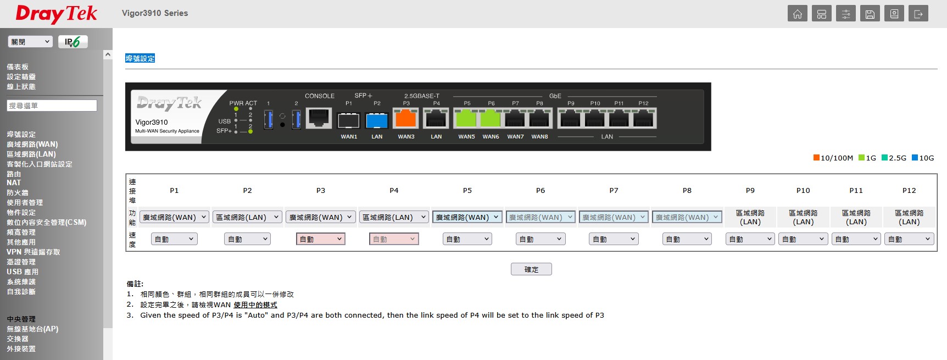The height and width of the screenshot is (360, 947).
Task: Click the orange P3 port on router image
Action: point(406,119)
